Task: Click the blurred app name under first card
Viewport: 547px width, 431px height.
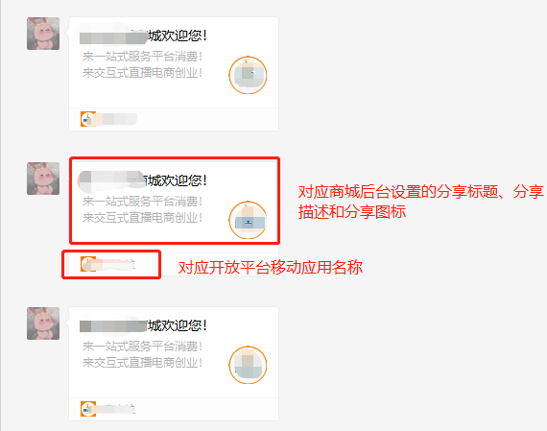Action: point(116,119)
